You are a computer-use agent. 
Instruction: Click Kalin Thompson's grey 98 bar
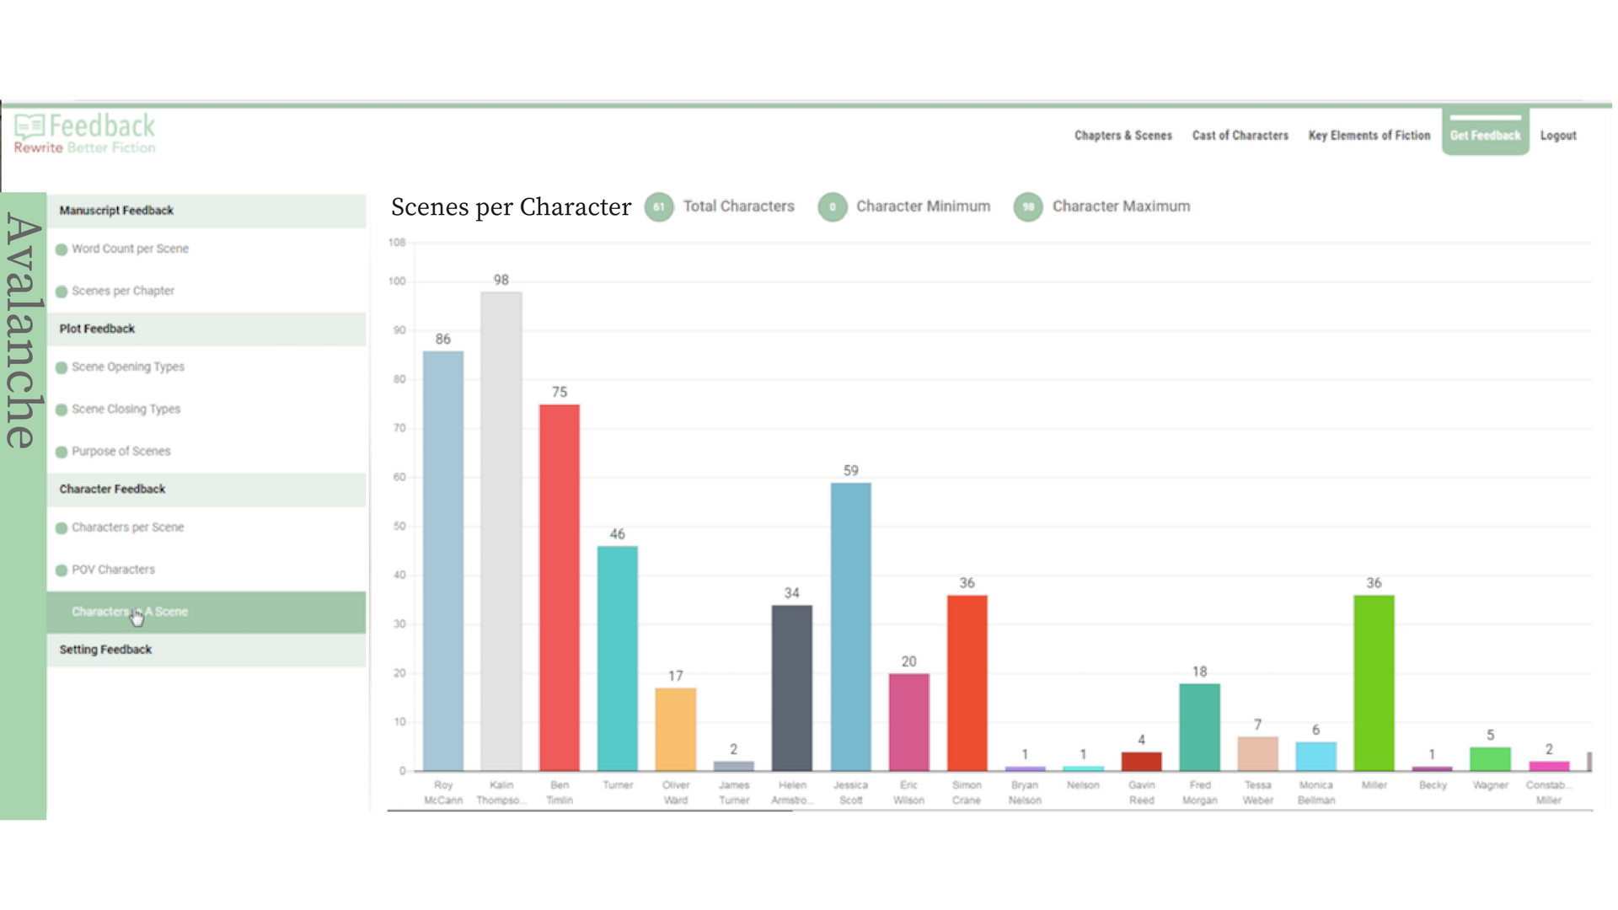(501, 531)
